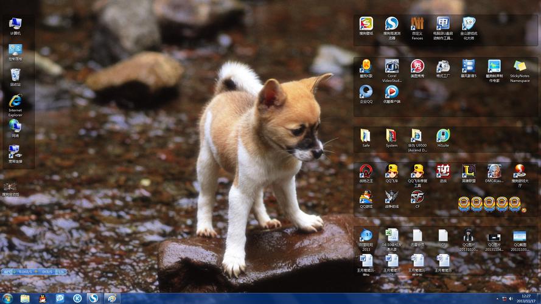Open the Excel spreadsheet file icon
541x304 pixels.
pyautogui.click(x=392, y=235)
